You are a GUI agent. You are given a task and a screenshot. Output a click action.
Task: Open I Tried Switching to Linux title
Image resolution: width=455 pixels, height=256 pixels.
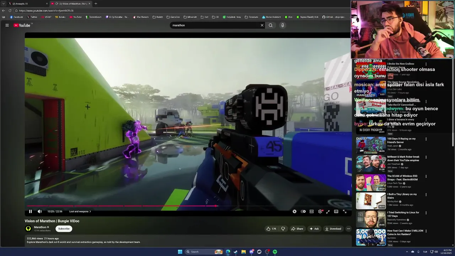(x=403, y=214)
